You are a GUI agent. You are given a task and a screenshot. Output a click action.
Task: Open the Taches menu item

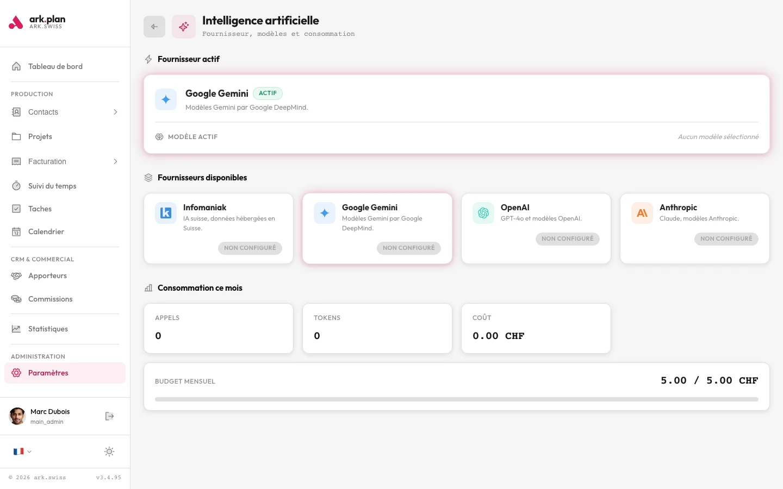[x=65, y=209]
